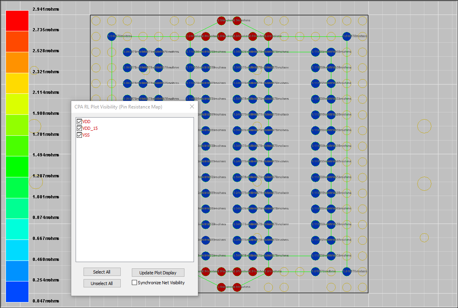Click the dark blue swatch at legend bottom
The height and width of the screenshot is (308, 458).
coord(17,292)
